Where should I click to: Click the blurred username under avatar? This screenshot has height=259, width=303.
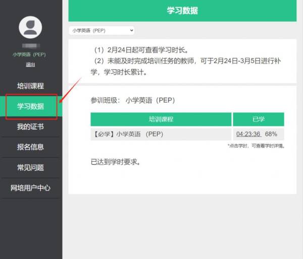(31, 45)
